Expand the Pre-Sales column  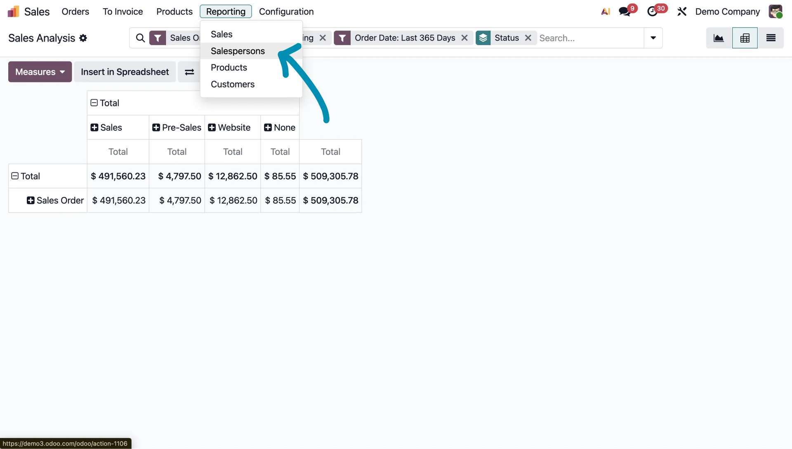pos(156,127)
